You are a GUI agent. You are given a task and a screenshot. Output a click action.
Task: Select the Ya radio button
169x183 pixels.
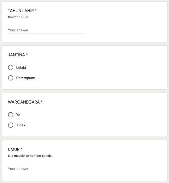(x=11, y=115)
